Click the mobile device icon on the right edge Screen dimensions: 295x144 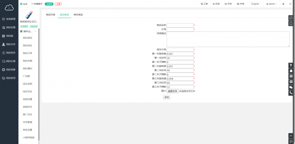pyautogui.click(x=291, y=23)
